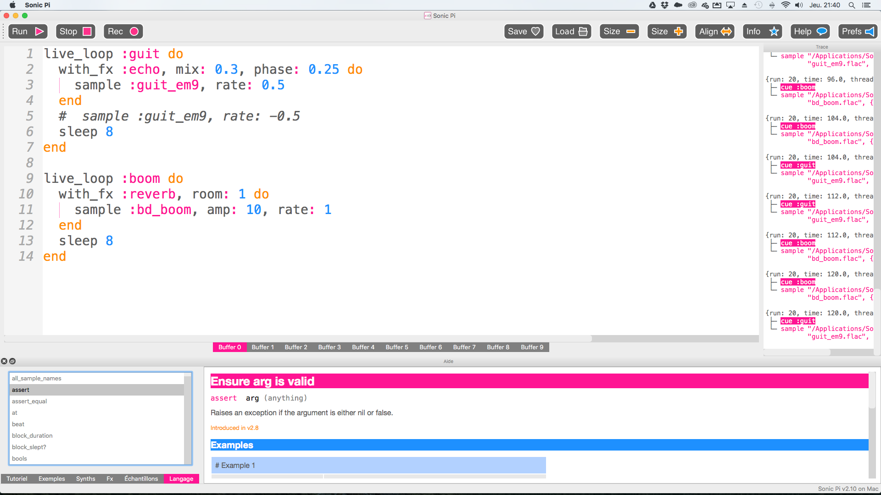Click the editor horizontal scrollbar
This screenshot has width=881, height=495.
[381, 339]
